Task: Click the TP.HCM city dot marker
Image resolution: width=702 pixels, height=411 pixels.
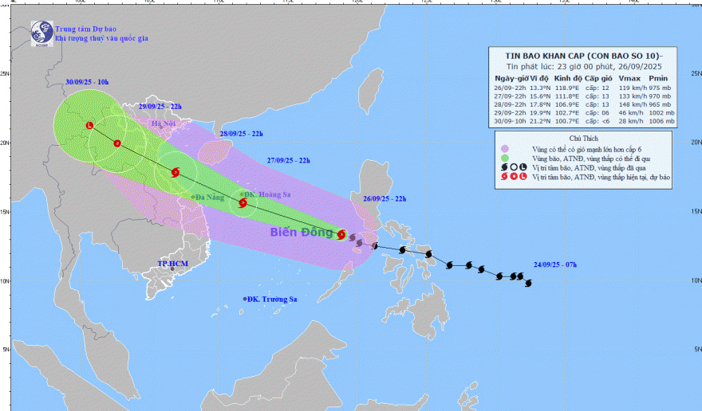Action: (x=172, y=268)
